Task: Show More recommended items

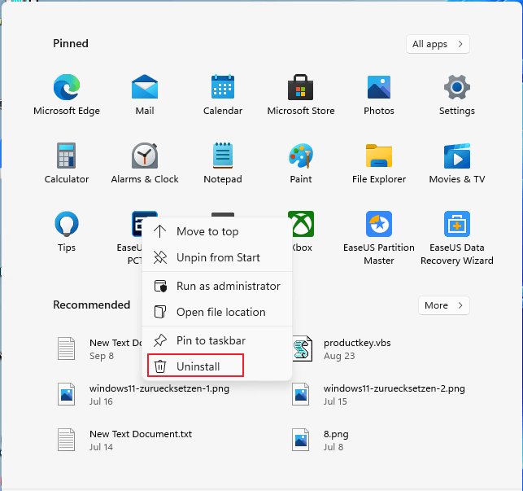Action: [x=444, y=305]
